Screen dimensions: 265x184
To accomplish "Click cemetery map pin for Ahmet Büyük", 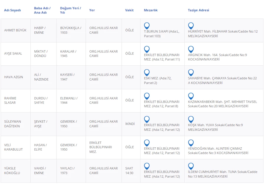I will click(147, 26).
